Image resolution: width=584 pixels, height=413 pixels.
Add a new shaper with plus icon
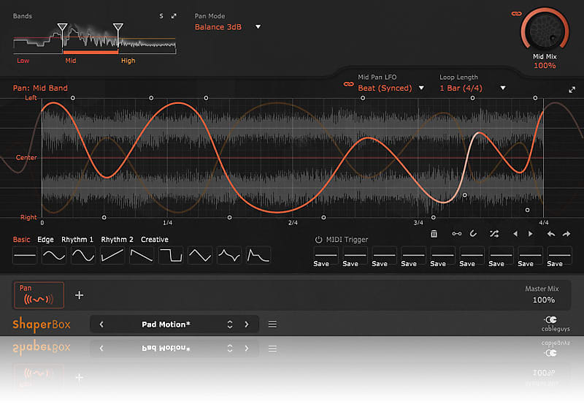click(x=80, y=295)
